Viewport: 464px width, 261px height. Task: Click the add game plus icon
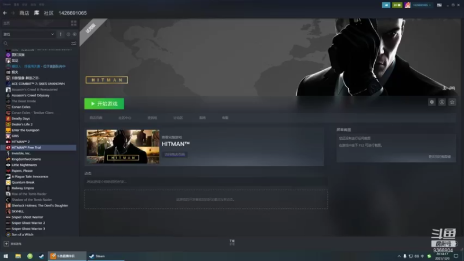[6, 244]
